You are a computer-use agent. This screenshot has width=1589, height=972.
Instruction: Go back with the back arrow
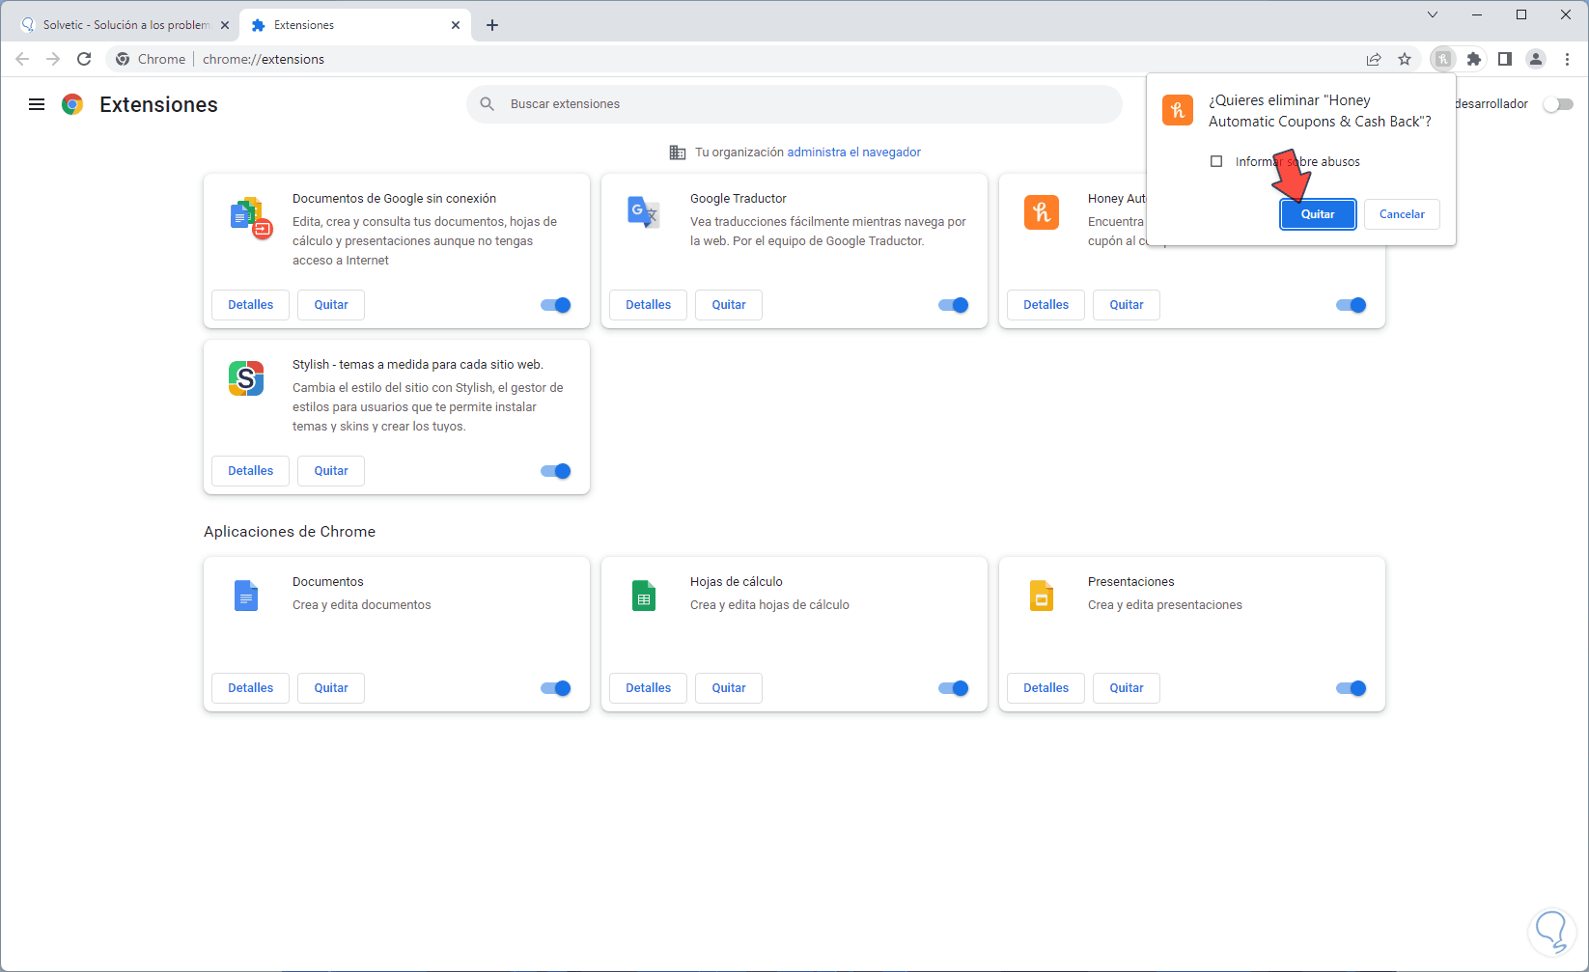[x=22, y=59]
